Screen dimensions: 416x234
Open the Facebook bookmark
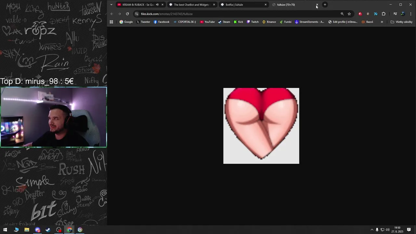pyautogui.click(x=162, y=22)
